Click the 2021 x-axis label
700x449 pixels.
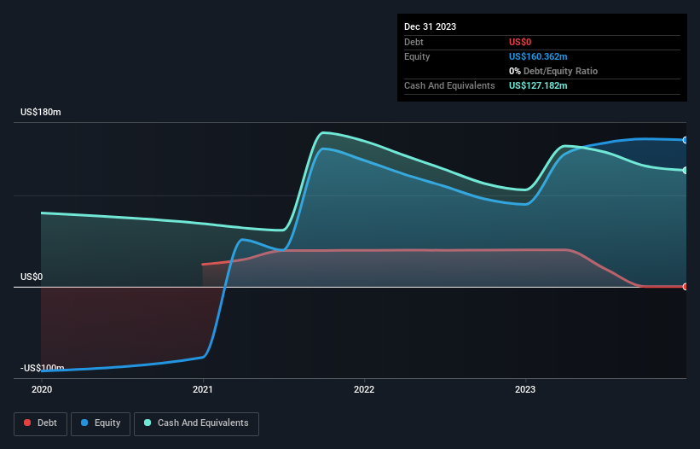click(203, 389)
